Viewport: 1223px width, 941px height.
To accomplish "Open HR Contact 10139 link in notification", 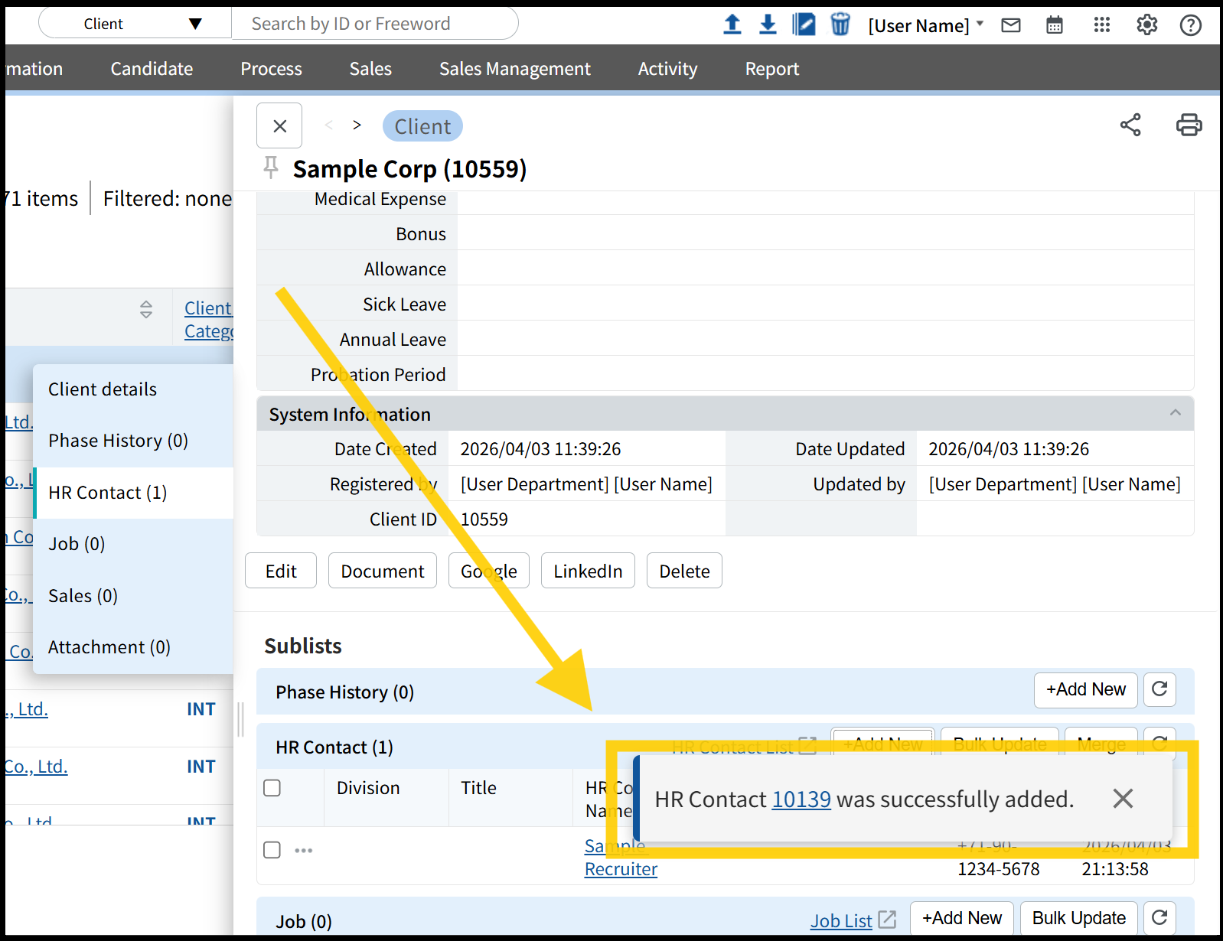I will [801, 799].
